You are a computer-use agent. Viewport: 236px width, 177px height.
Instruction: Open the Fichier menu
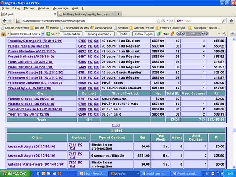[5, 9]
